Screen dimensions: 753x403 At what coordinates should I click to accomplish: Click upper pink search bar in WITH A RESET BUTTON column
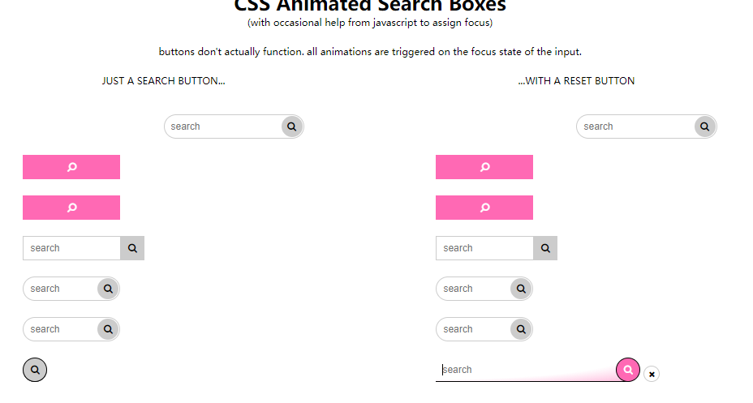coord(484,167)
